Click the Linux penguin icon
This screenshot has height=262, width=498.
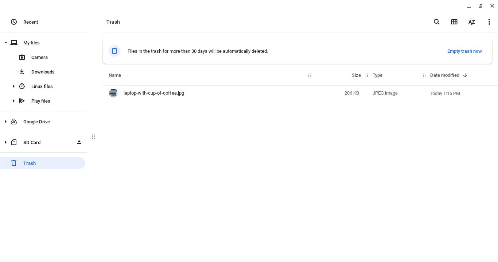(22, 86)
